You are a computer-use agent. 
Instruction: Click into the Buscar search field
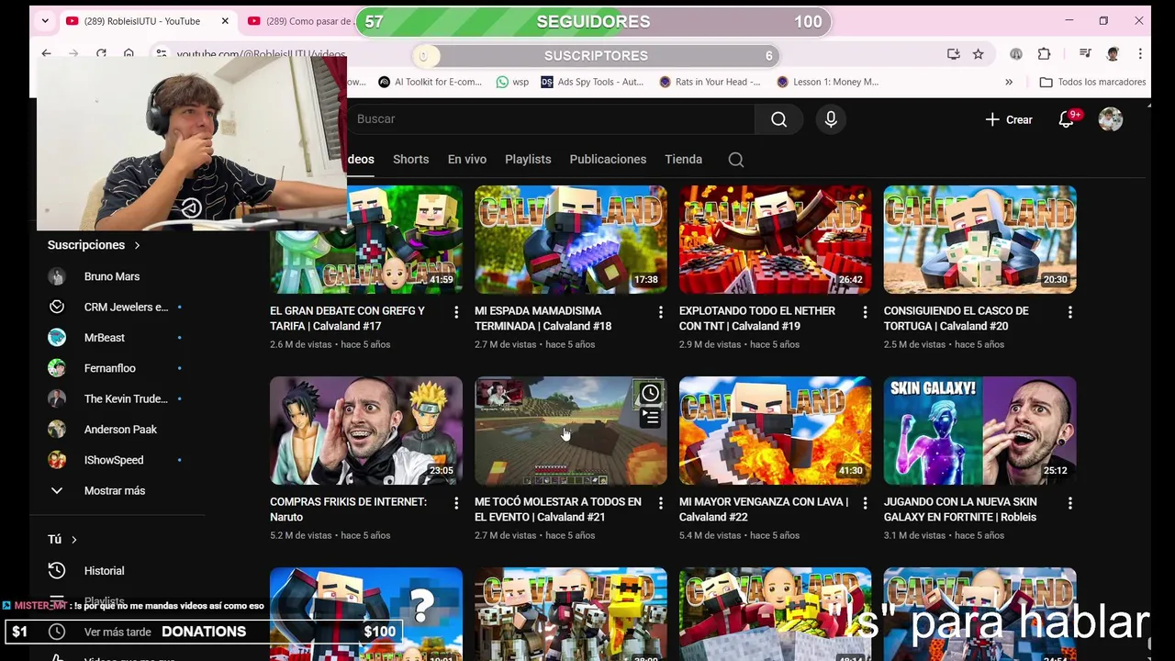click(x=549, y=119)
